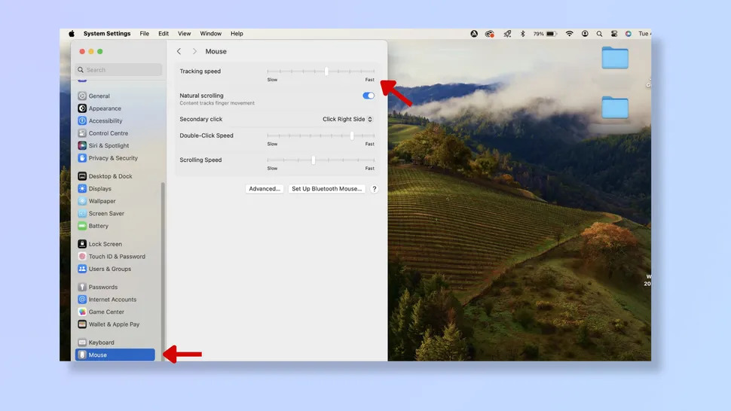731x411 pixels.
Task: Select the Accessibility icon in the sidebar
Action: point(82,121)
